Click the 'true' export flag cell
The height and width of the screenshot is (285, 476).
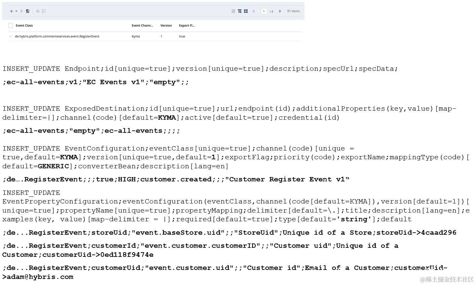click(182, 36)
